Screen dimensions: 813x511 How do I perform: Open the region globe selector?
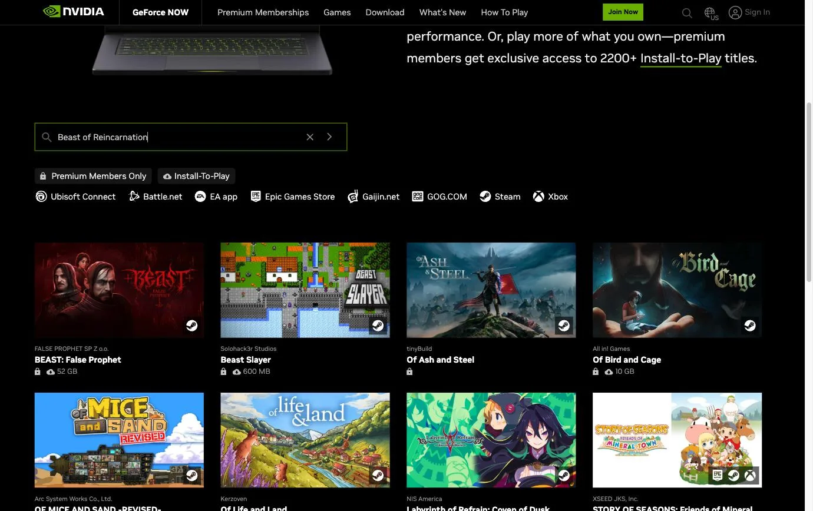point(710,13)
